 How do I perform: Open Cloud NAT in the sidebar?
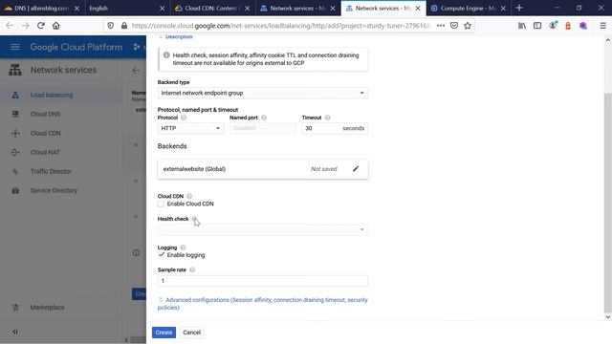pos(45,153)
